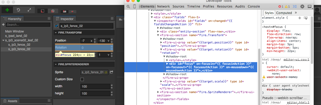Expand the Fire.SpriteRenderer fire-ui-section node

click(x=158, y=92)
